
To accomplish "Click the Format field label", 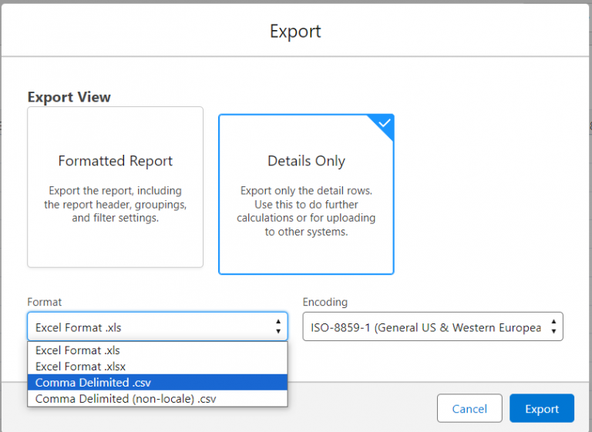I will [45, 303].
